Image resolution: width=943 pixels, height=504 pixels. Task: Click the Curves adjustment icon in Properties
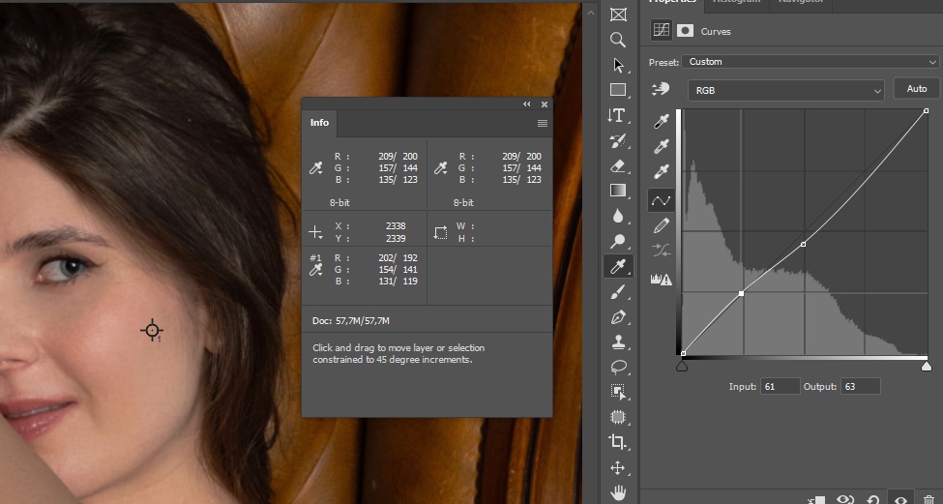[x=662, y=31]
